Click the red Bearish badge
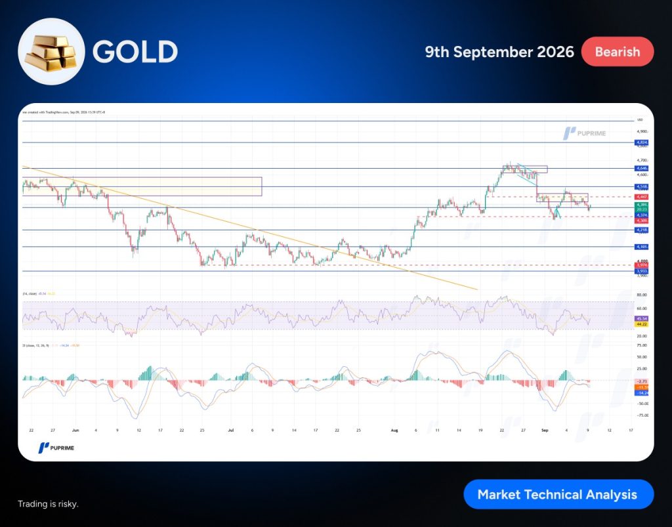This screenshot has height=527, width=672. tap(618, 52)
